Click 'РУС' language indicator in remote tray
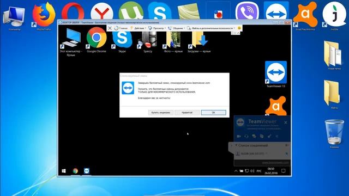The width and height of the screenshot is (349, 196). tap(259, 171)
